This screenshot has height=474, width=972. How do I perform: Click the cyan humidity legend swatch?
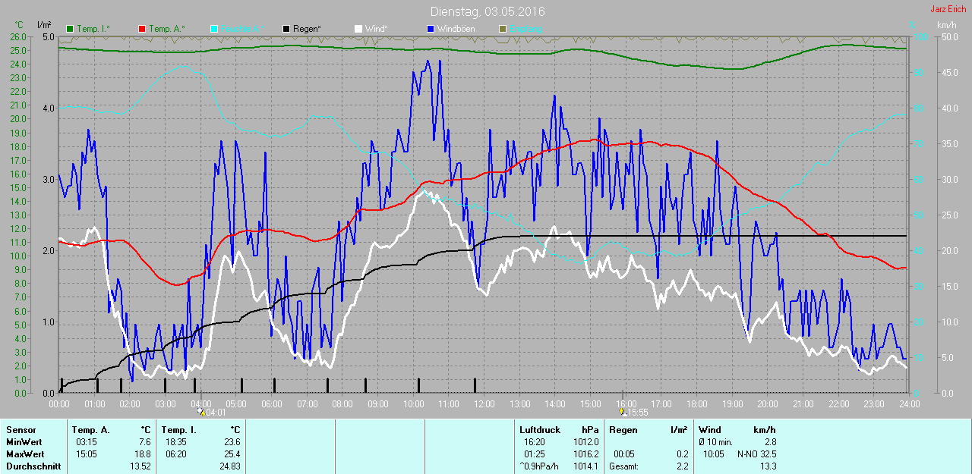click(214, 29)
